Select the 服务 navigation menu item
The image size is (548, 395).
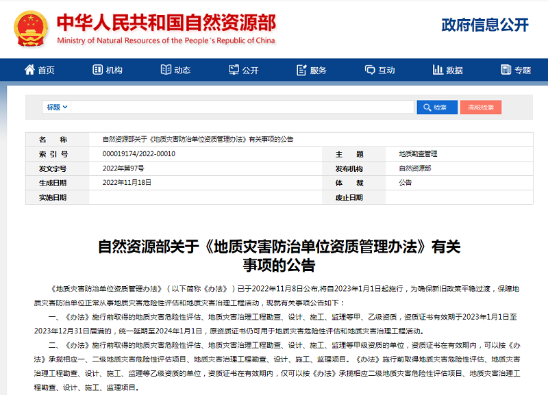(x=319, y=70)
